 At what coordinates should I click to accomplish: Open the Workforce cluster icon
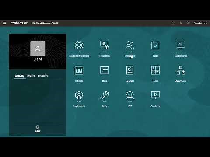pos(130,45)
